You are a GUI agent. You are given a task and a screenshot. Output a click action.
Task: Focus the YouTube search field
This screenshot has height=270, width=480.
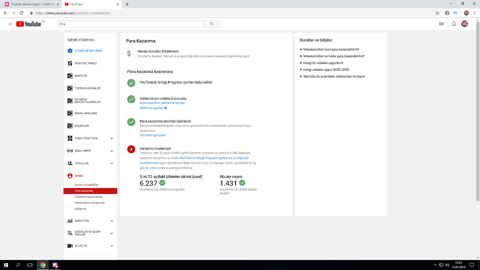pos(130,24)
